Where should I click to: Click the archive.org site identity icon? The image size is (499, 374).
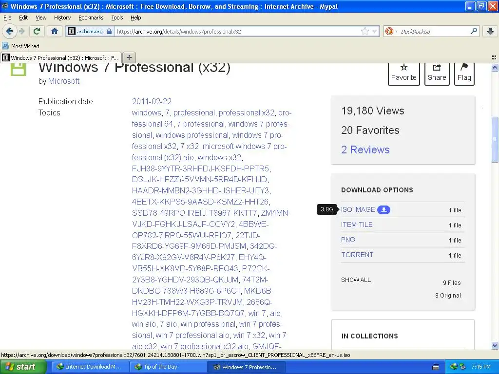coord(72,31)
